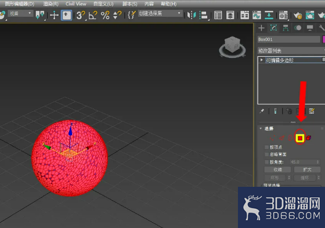Image resolution: width=325 pixels, height=228 pixels.
Task: Click the 环形 ring spinner arrows
Action: click(289, 178)
